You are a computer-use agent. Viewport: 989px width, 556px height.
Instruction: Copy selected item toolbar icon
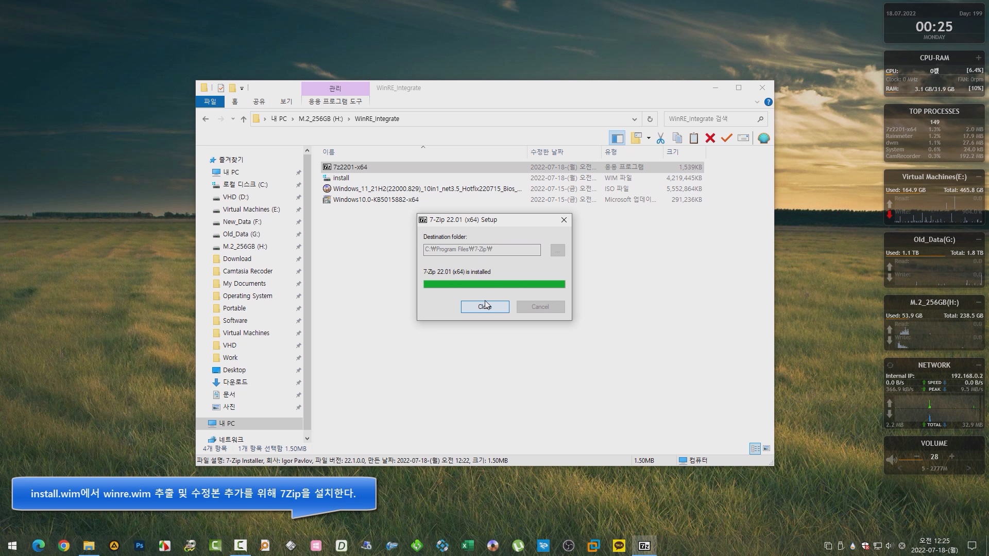tap(677, 138)
